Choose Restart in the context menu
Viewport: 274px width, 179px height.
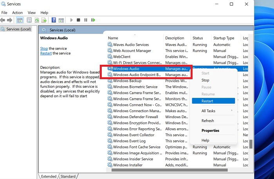[213, 101]
